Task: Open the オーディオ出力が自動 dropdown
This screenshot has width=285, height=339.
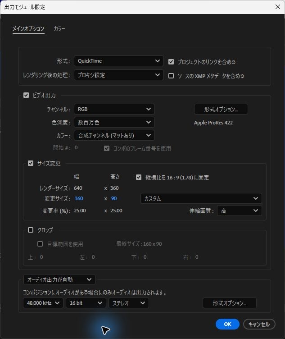Action: [x=59, y=279]
